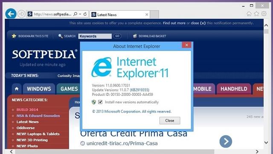The image size is (273, 154).
Task: Open Favorites star icon
Action: [256, 14]
